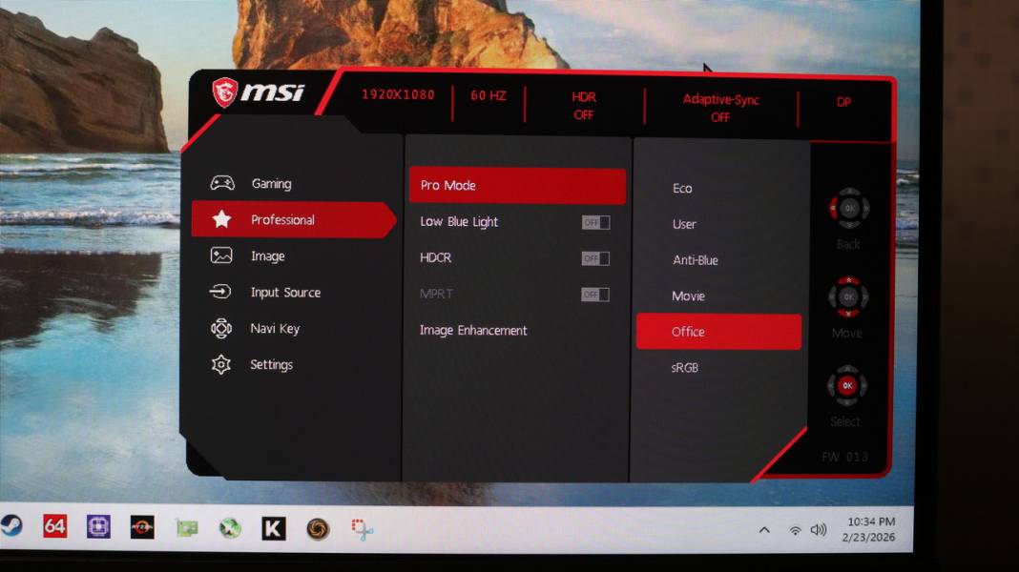Image resolution: width=1019 pixels, height=572 pixels.
Task: Enable the Low Blue Light toggle
Action: (x=594, y=221)
